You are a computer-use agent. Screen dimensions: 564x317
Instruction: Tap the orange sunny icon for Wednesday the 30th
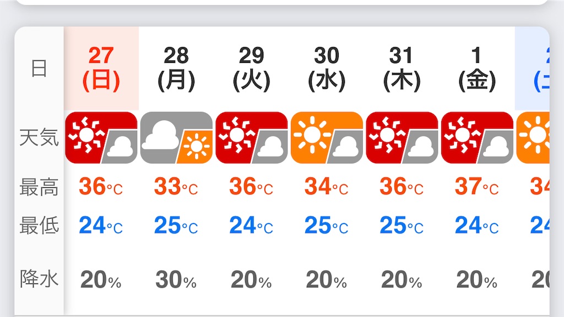click(327, 138)
